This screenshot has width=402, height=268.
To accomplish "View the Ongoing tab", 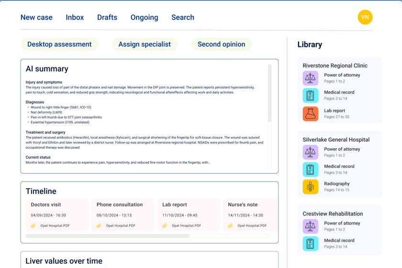I will (x=145, y=17).
